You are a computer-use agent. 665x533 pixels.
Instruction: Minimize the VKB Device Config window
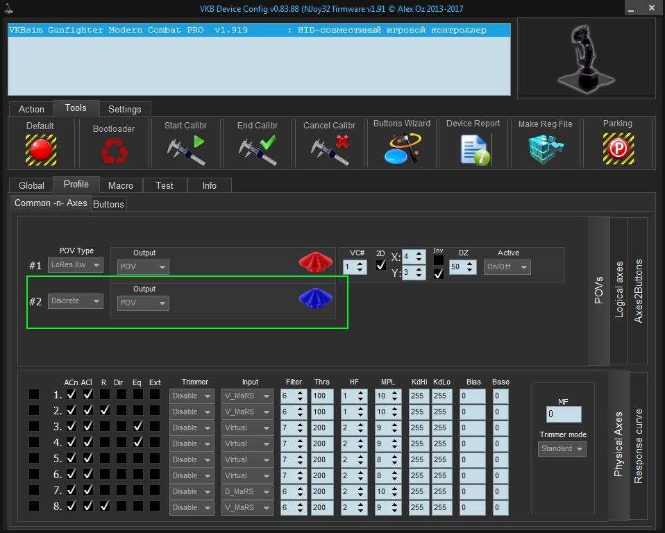632,8
